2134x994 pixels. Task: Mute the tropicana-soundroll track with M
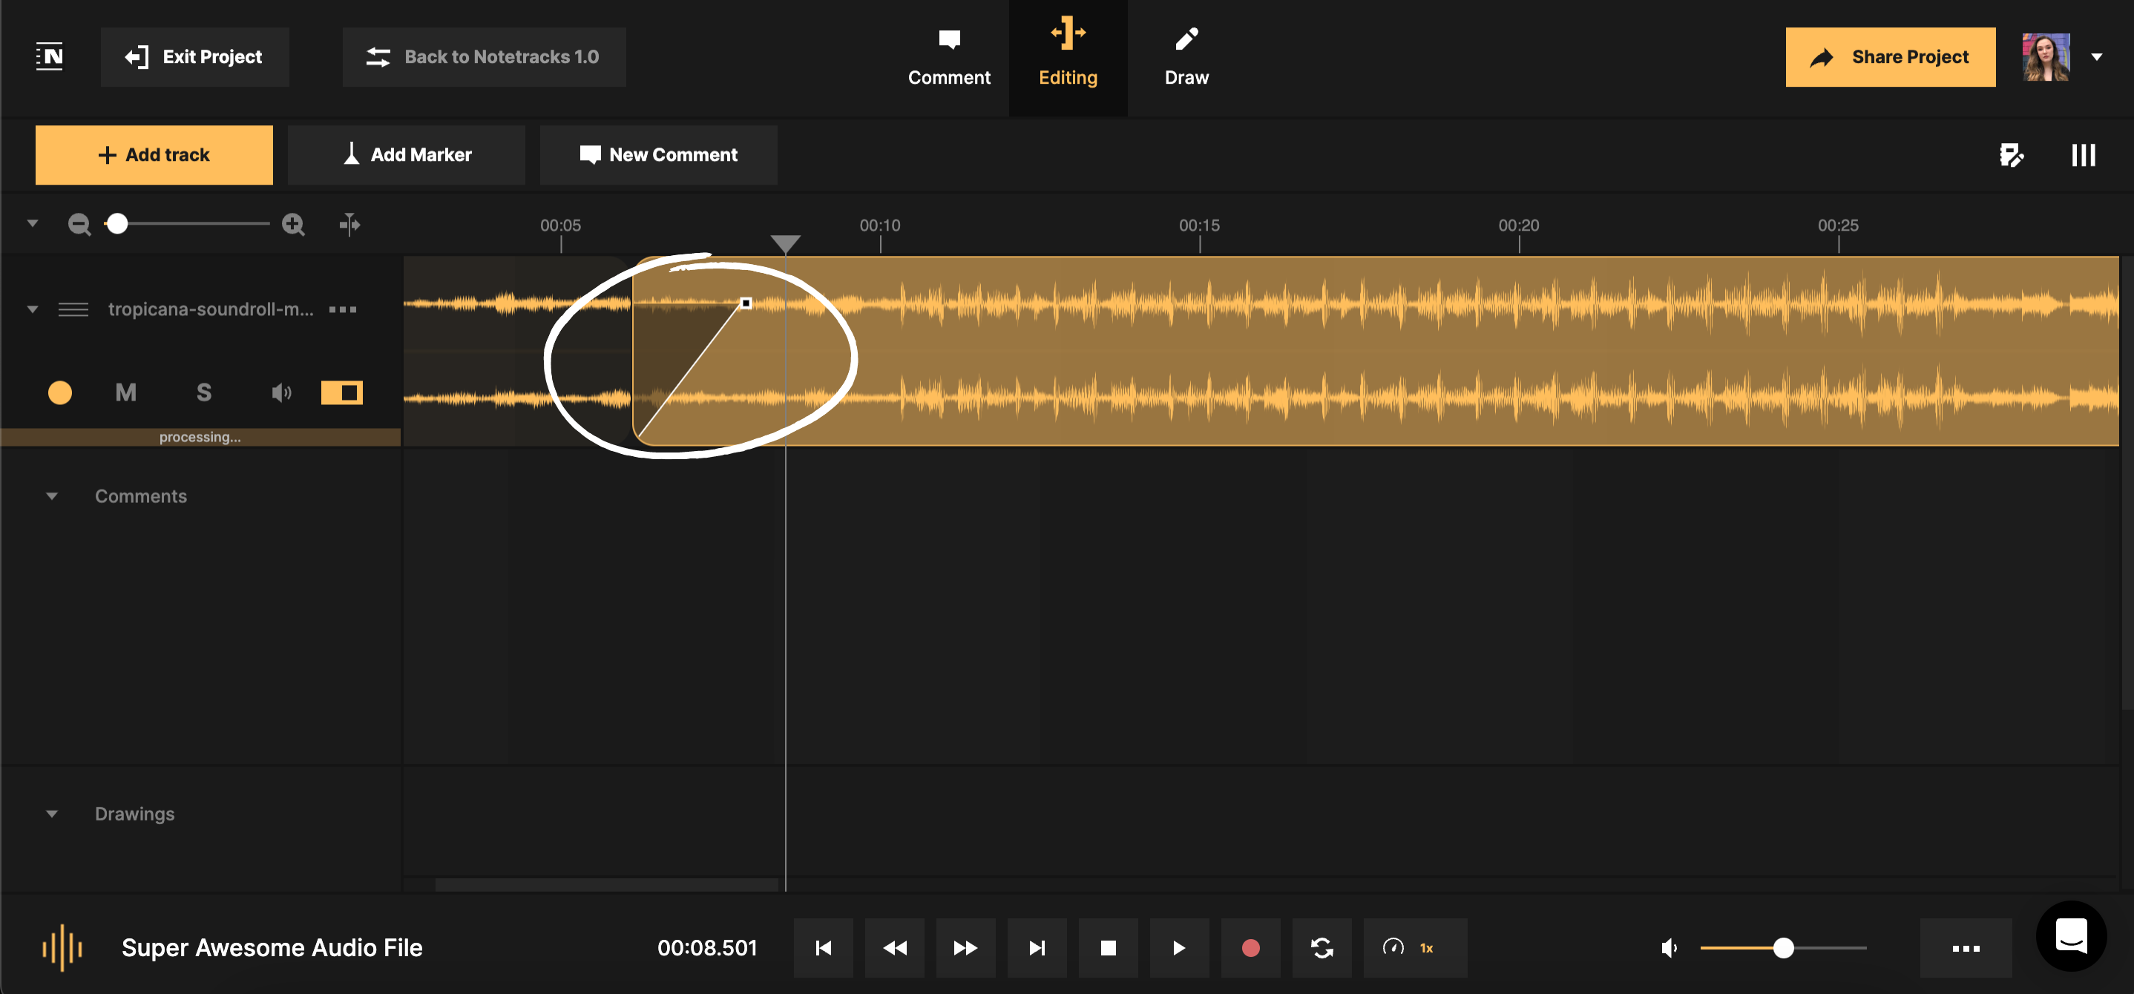coord(125,392)
